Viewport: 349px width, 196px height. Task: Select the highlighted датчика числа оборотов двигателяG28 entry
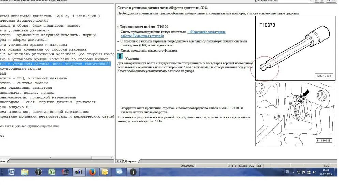click(56, 64)
